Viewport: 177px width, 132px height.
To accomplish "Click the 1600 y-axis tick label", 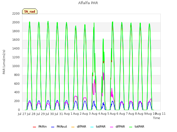I will [x=16, y=40].
